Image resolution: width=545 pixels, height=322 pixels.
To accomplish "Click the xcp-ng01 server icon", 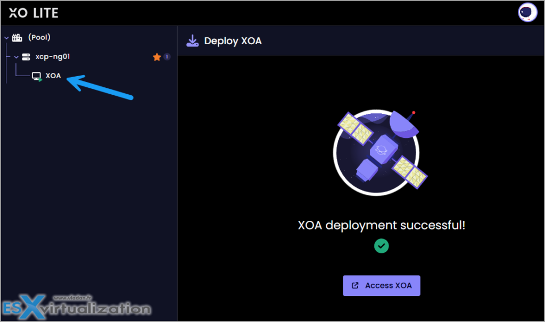I will 26,57.
